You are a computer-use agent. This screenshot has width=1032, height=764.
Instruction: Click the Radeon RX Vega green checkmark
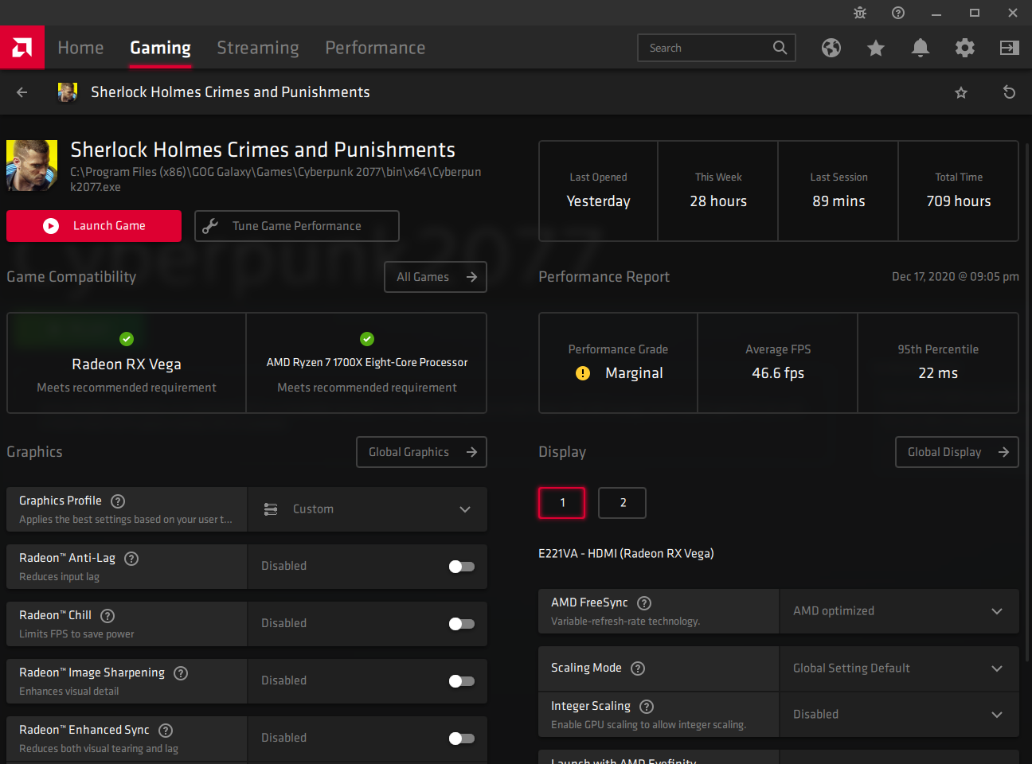pos(127,339)
